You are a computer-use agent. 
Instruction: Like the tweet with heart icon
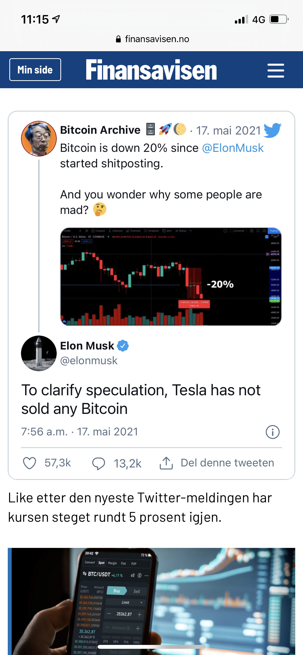coord(30,463)
